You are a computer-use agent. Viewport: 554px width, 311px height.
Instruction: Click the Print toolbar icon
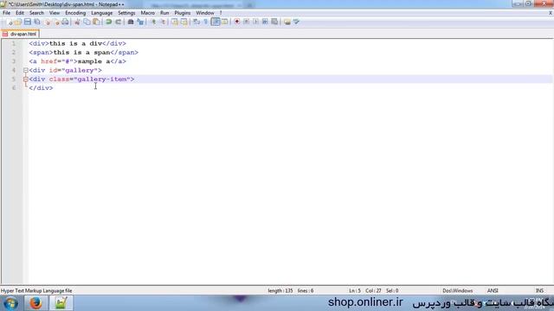click(65, 22)
